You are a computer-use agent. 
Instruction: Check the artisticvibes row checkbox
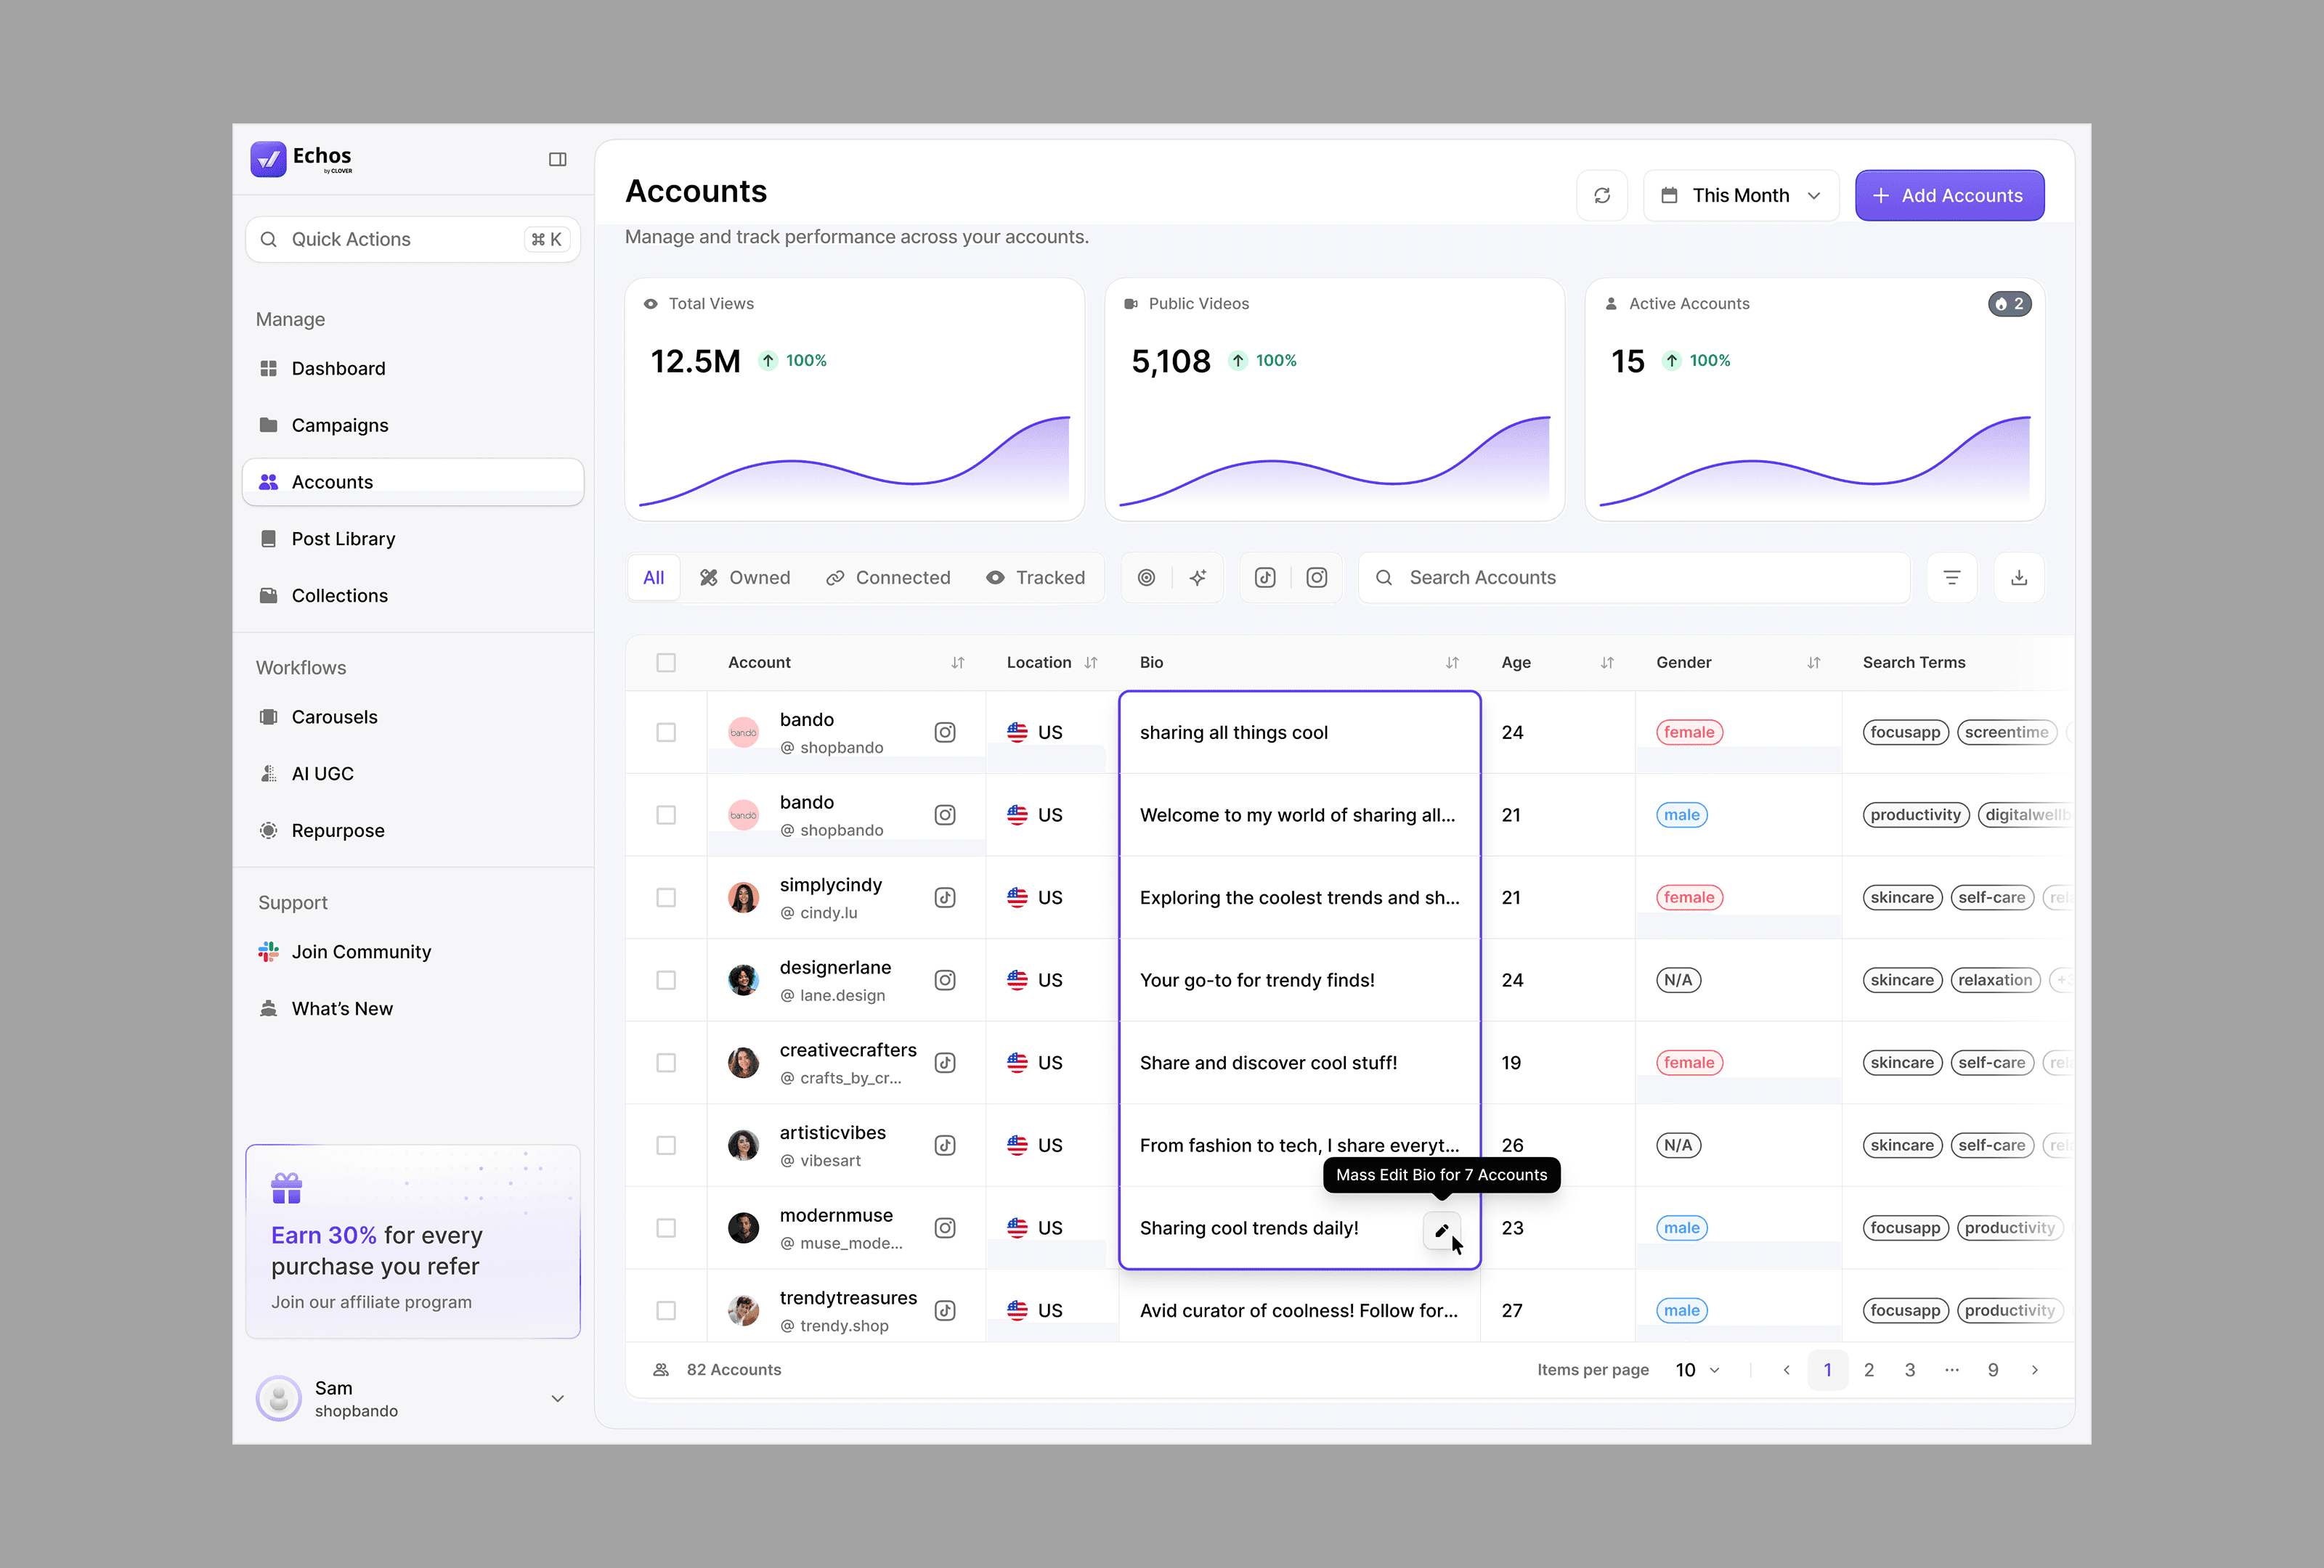point(666,1146)
